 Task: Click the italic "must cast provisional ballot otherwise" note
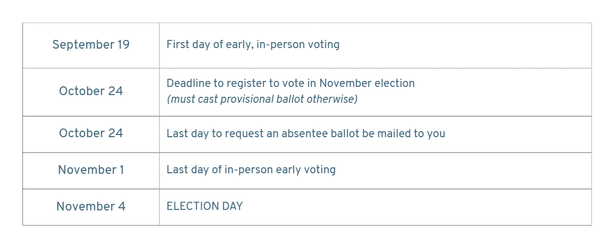(262, 99)
